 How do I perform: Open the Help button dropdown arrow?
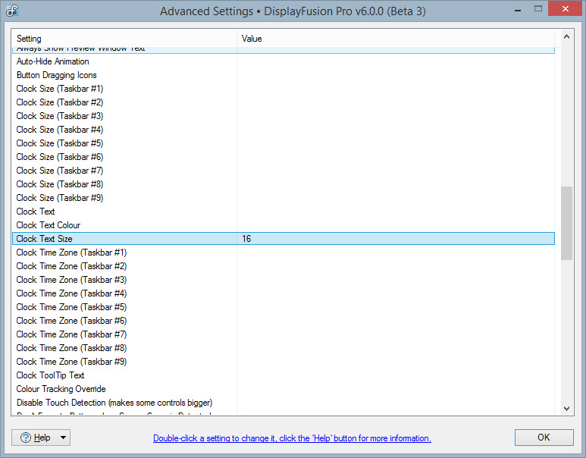click(x=62, y=438)
